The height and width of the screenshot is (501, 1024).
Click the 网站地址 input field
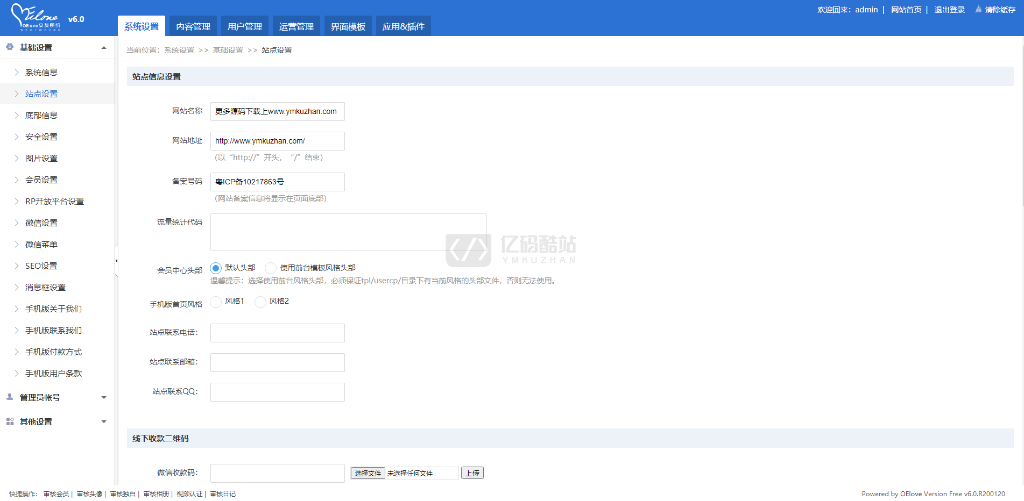point(278,141)
